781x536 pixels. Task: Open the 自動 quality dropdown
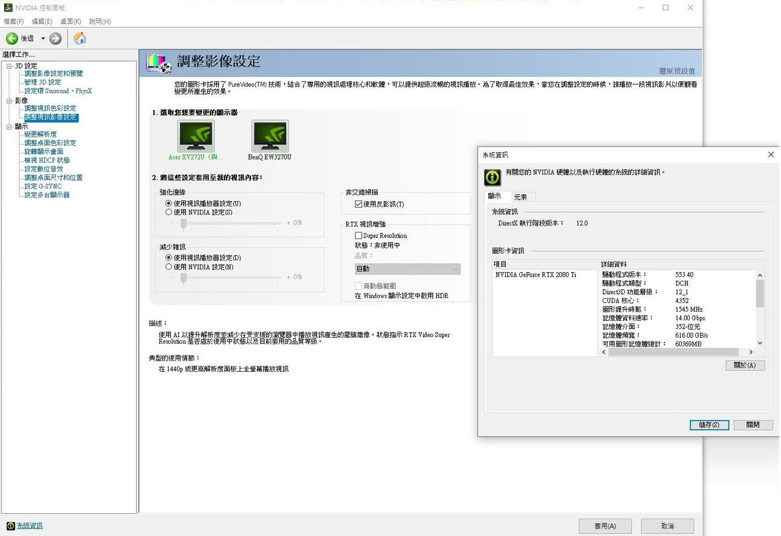pyautogui.click(x=407, y=269)
